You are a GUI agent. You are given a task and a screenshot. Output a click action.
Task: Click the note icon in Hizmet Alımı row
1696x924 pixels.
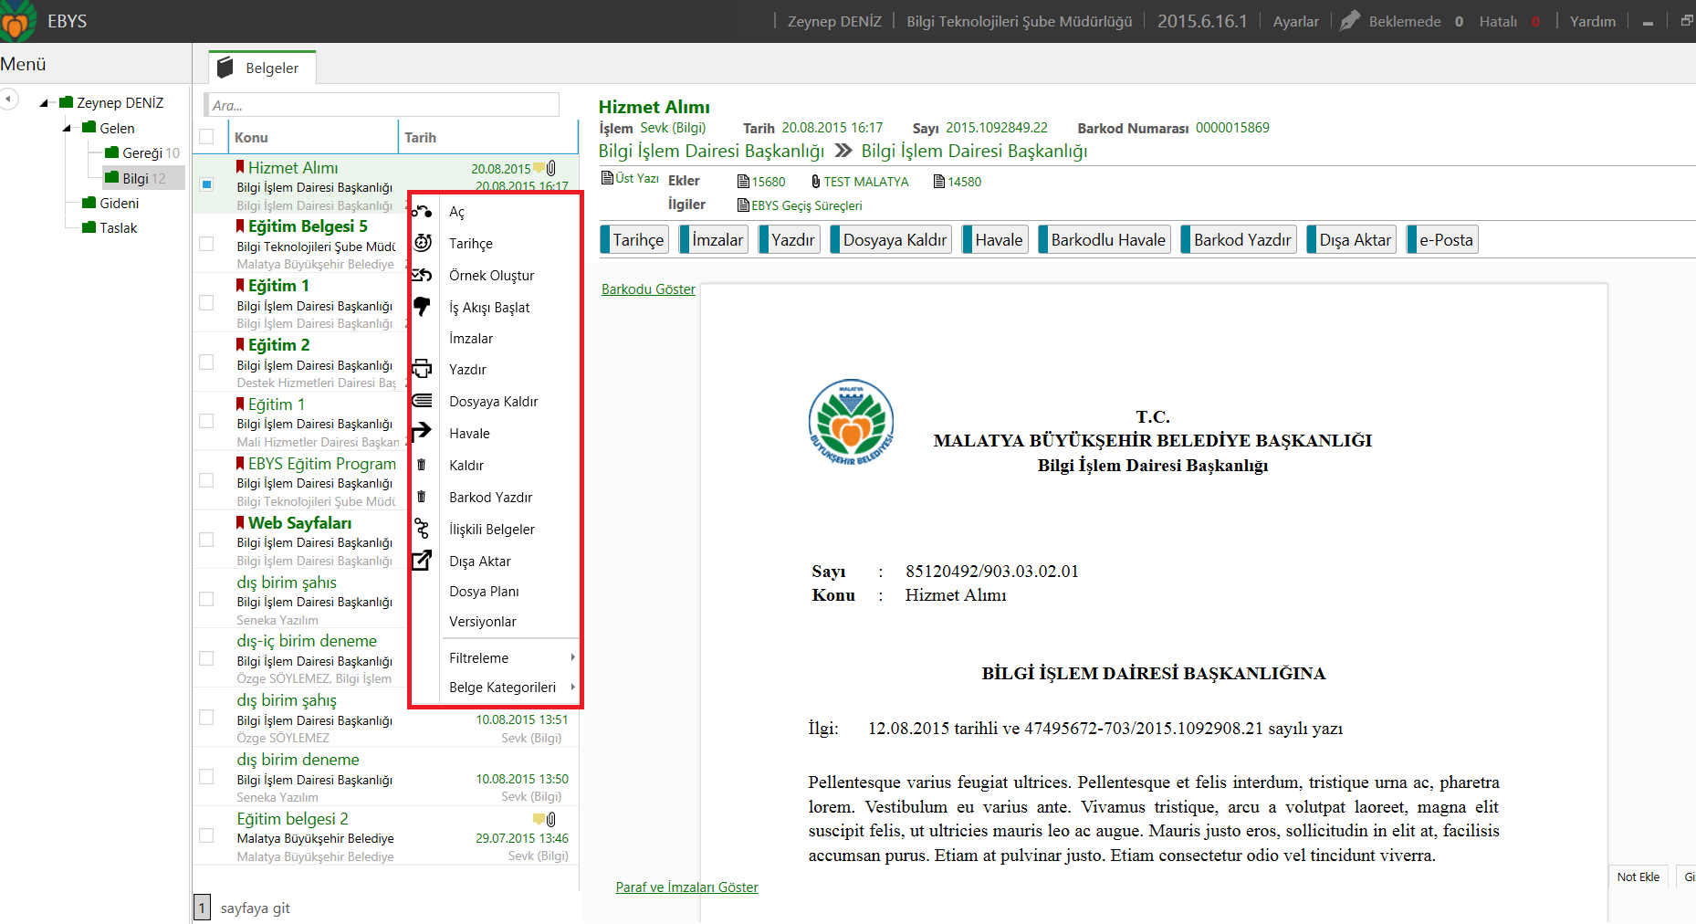(x=539, y=168)
